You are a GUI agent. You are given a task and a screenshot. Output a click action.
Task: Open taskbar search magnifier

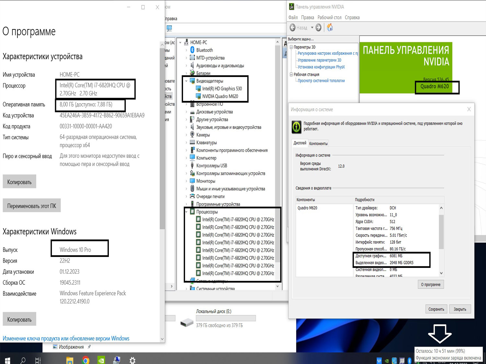(x=23, y=360)
